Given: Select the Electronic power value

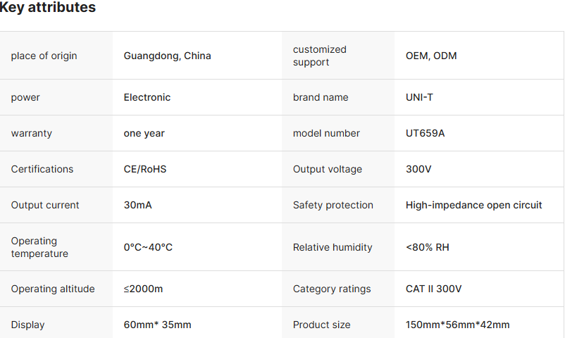Looking at the screenshot, I should click(x=147, y=97).
